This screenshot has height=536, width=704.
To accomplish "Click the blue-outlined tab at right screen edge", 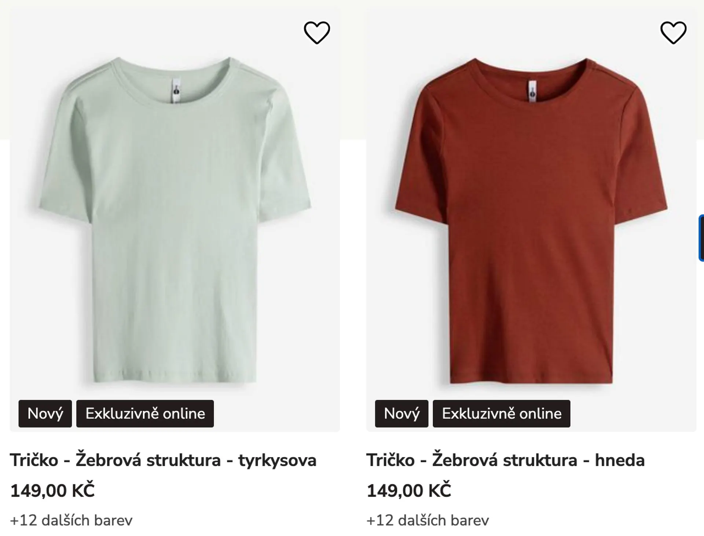I will [x=701, y=238].
